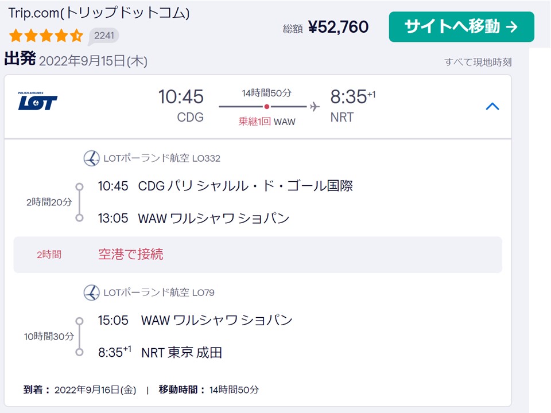Collapse the flight details chevron
The width and height of the screenshot is (551, 413).
pyautogui.click(x=492, y=106)
